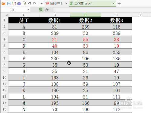The image size is (151, 113).
Task: Expand the quick access toolbar dropdown arrow
Action: 41,4
